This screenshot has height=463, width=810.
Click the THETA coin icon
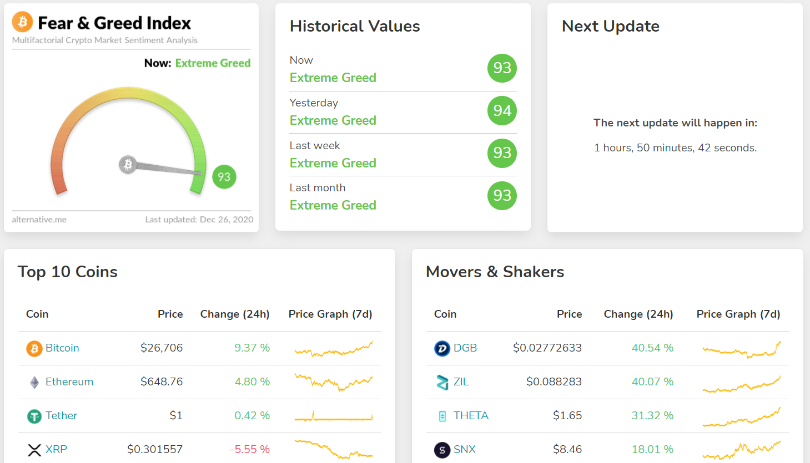tap(442, 416)
